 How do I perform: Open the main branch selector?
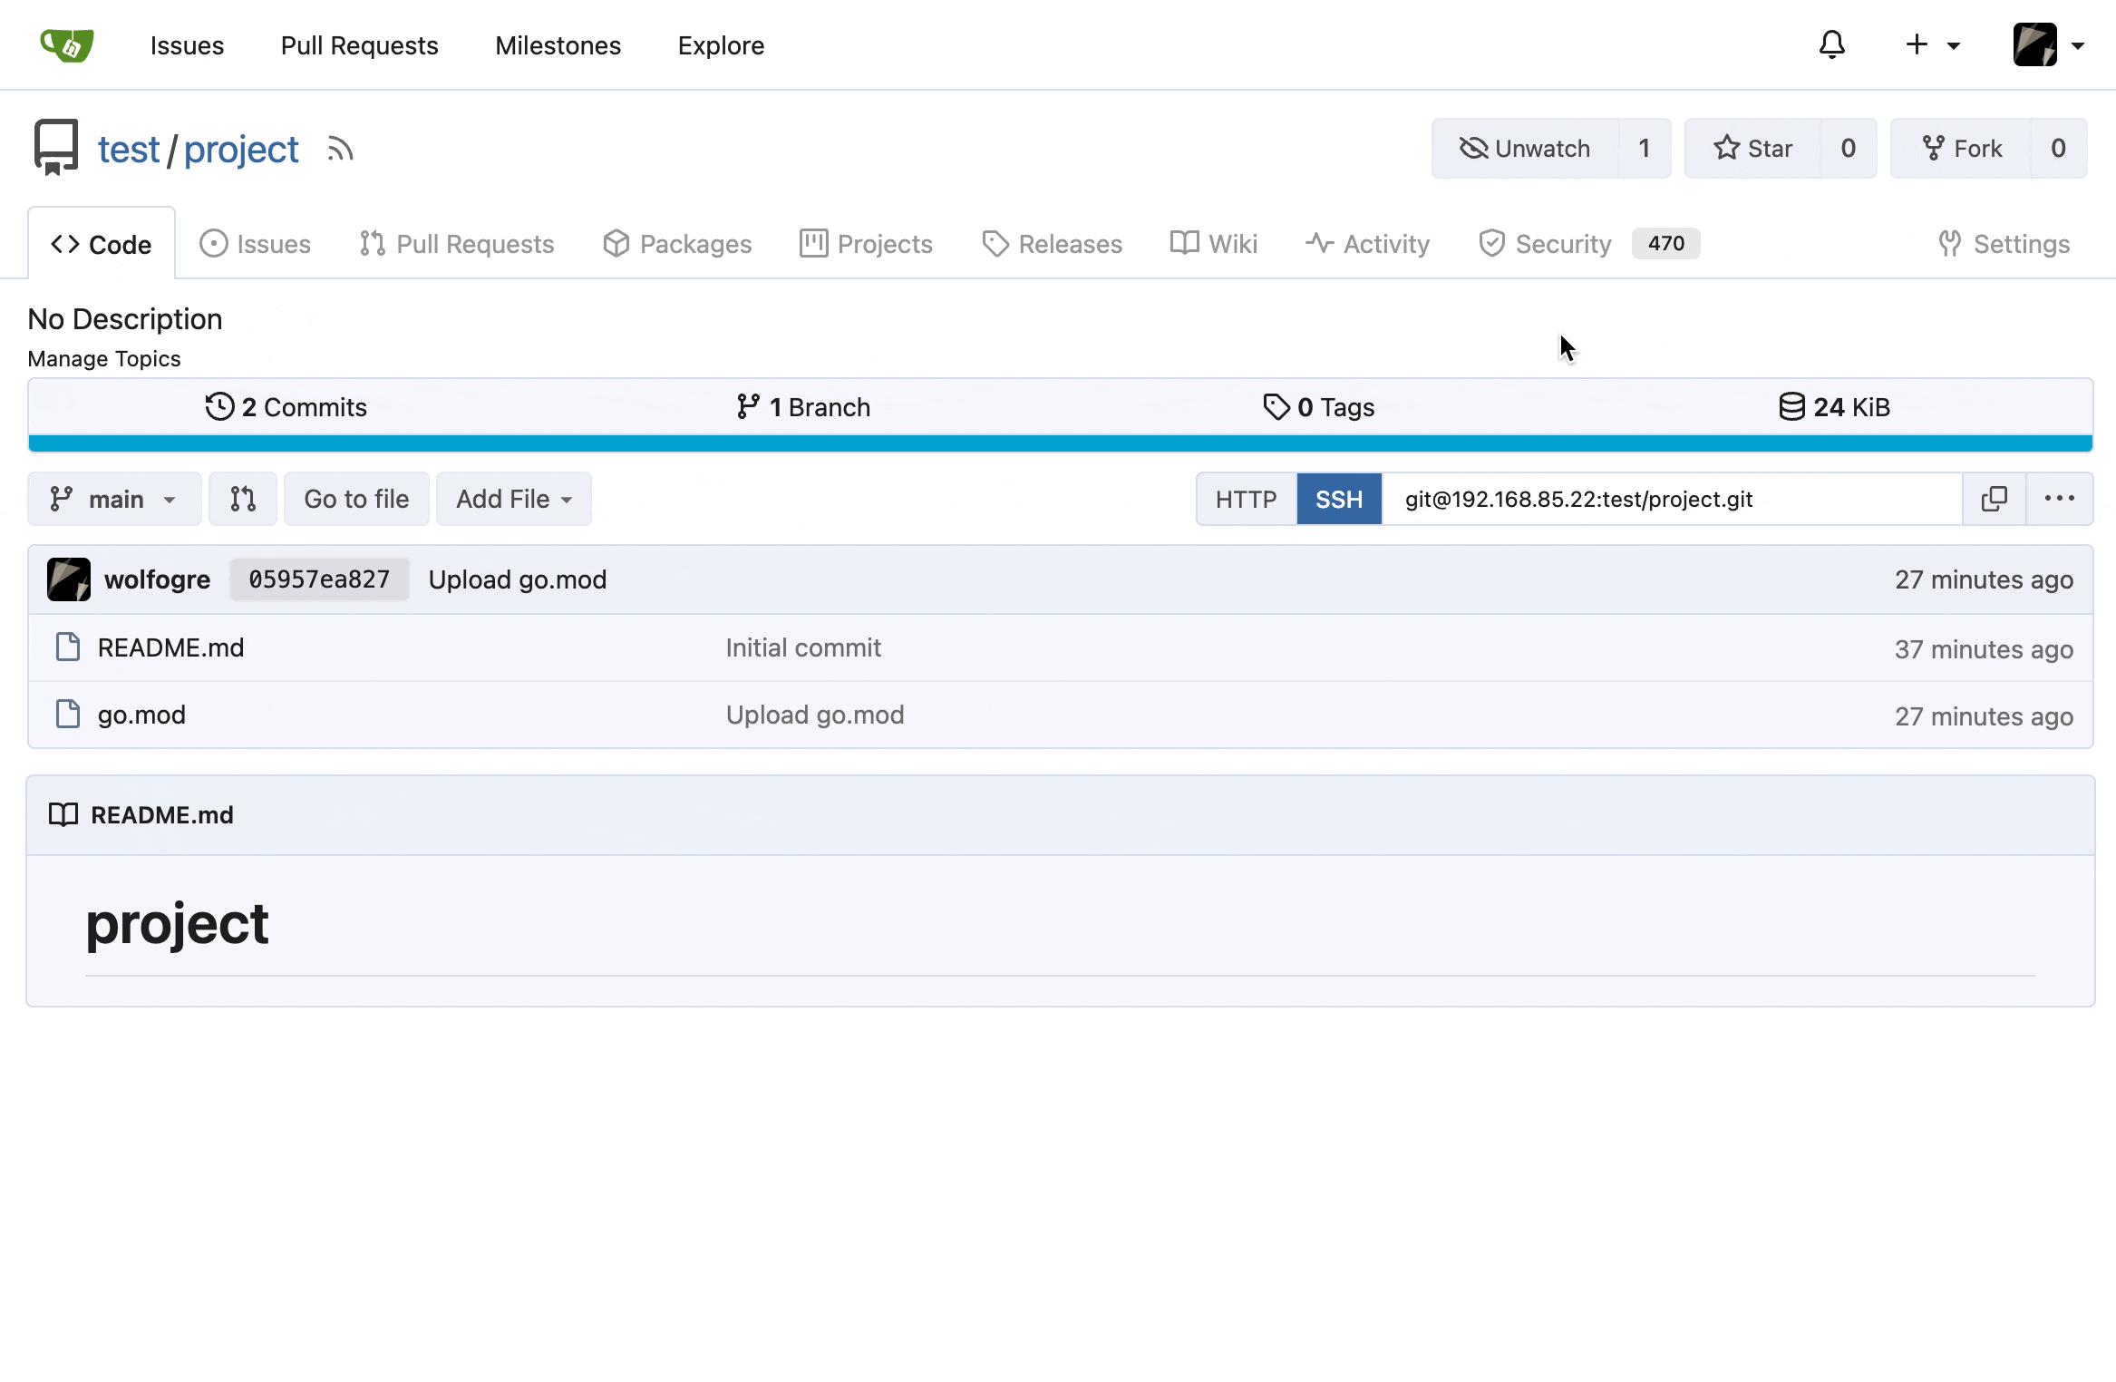[113, 499]
